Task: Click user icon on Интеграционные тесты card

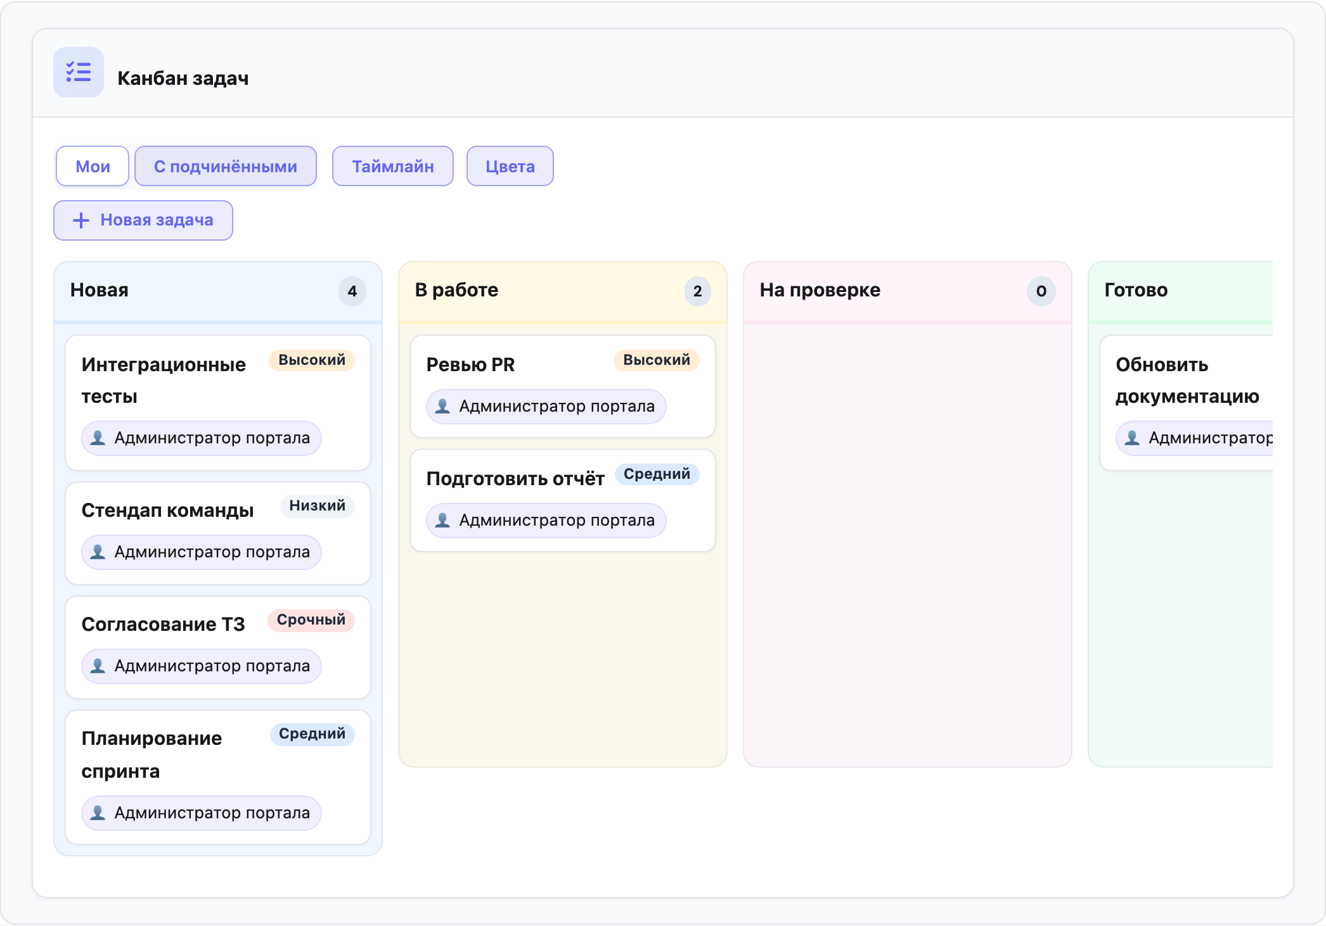Action: 98,438
